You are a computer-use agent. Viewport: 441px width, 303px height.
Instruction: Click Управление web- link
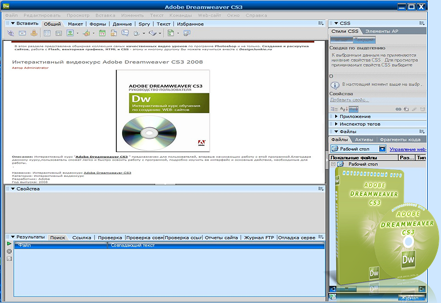[408, 149]
